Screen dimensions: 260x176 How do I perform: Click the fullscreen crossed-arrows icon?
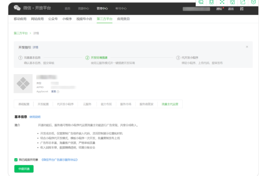point(222,2)
